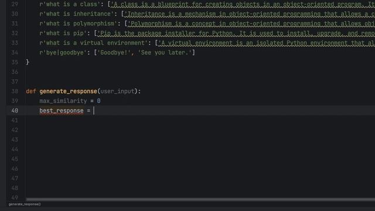Image resolution: width=375 pixels, height=211 pixels.
Task: Click the r'what is a virtual environment' key
Action: (x=94, y=43)
